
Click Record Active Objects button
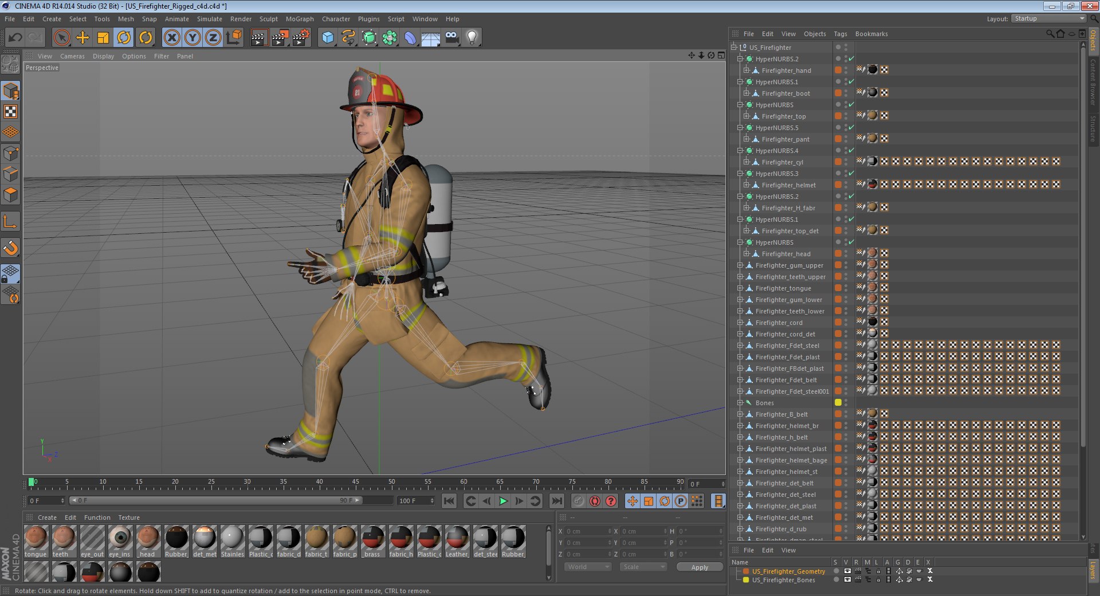click(x=579, y=501)
